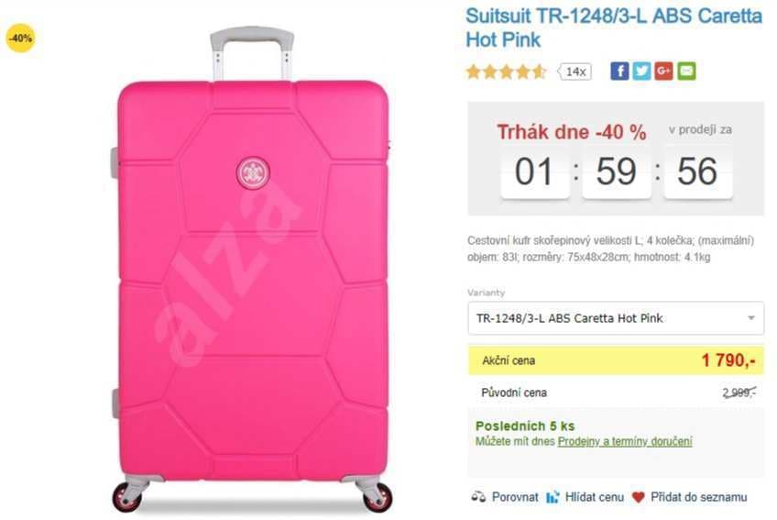777x520 pixels.
Task: Click the yellow -40% discount badge
Action: tap(20, 38)
